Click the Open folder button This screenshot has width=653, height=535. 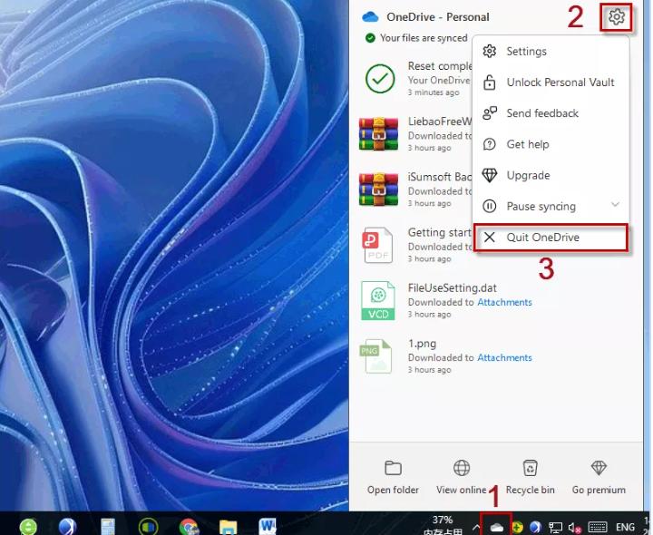coord(393,478)
